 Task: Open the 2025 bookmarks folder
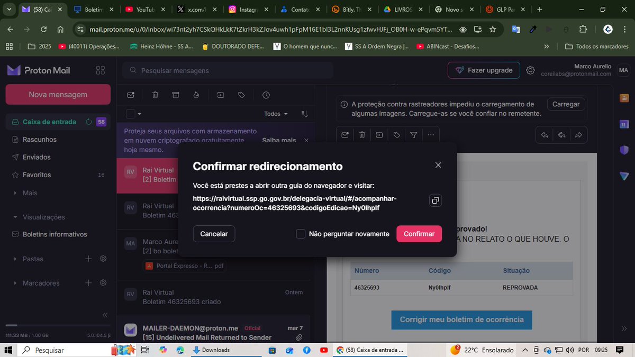pos(40,47)
